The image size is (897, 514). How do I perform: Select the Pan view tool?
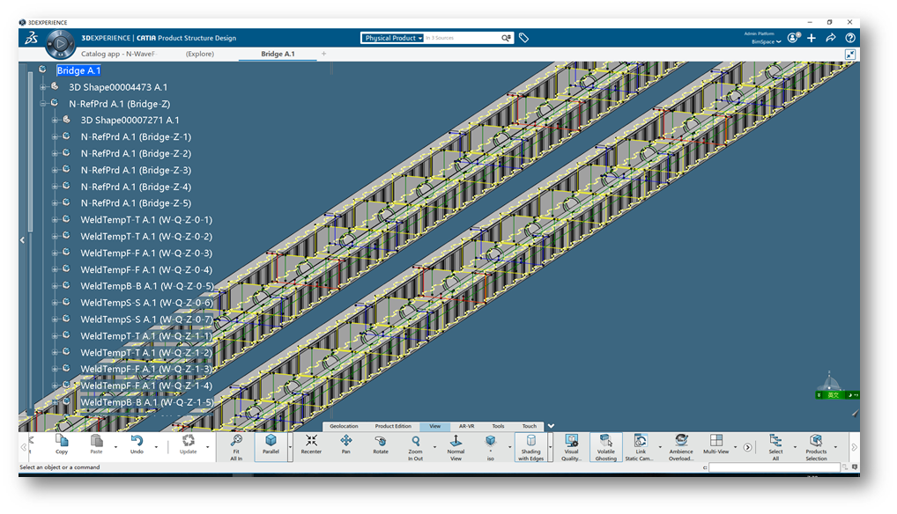point(346,444)
